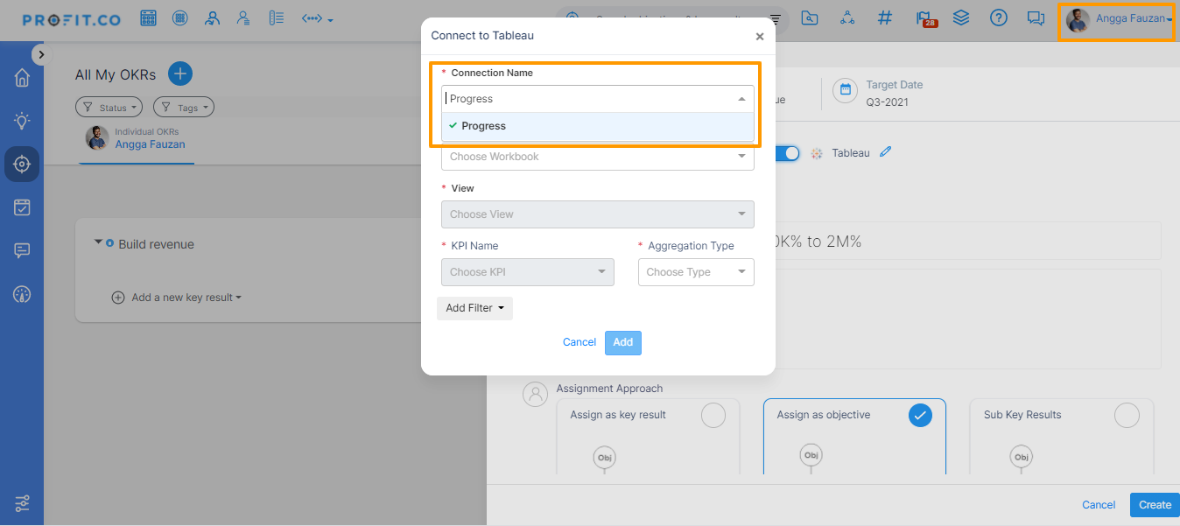The height and width of the screenshot is (526, 1180).
Task: Click the Tableau logo icon
Action: point(817,153)
